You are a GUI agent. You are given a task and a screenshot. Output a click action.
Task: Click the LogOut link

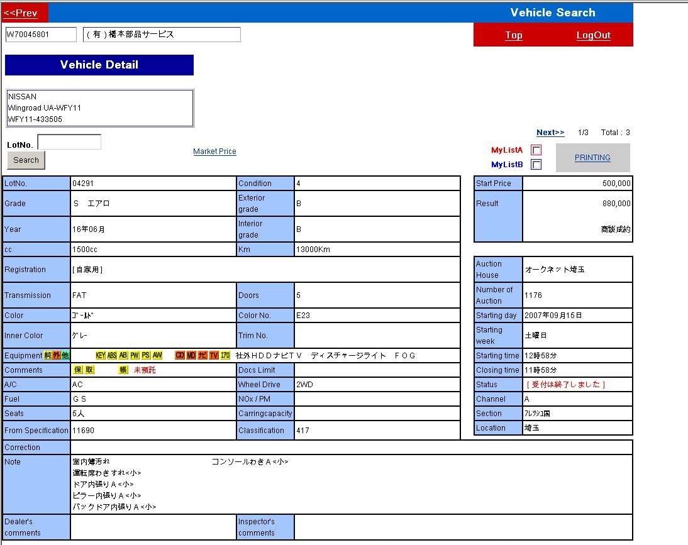tap(593, 35)
